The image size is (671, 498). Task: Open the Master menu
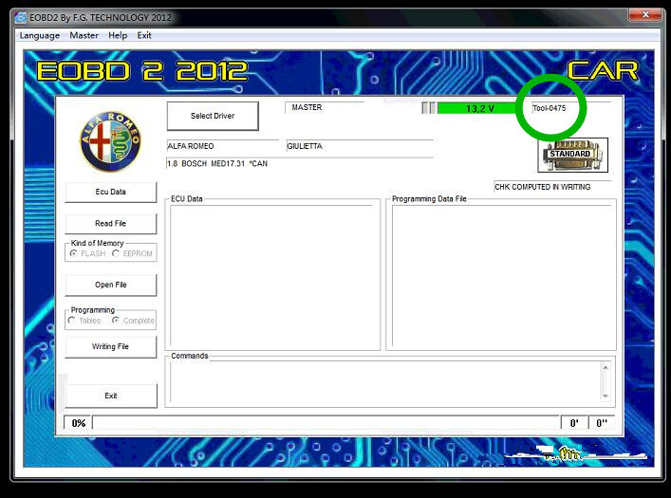[84, 35]
